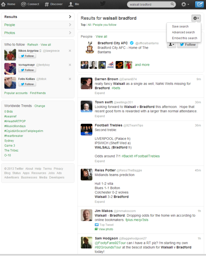Open the Me profile icon
The width and height of the screenshot is (206, 256).
click(71, 4)
